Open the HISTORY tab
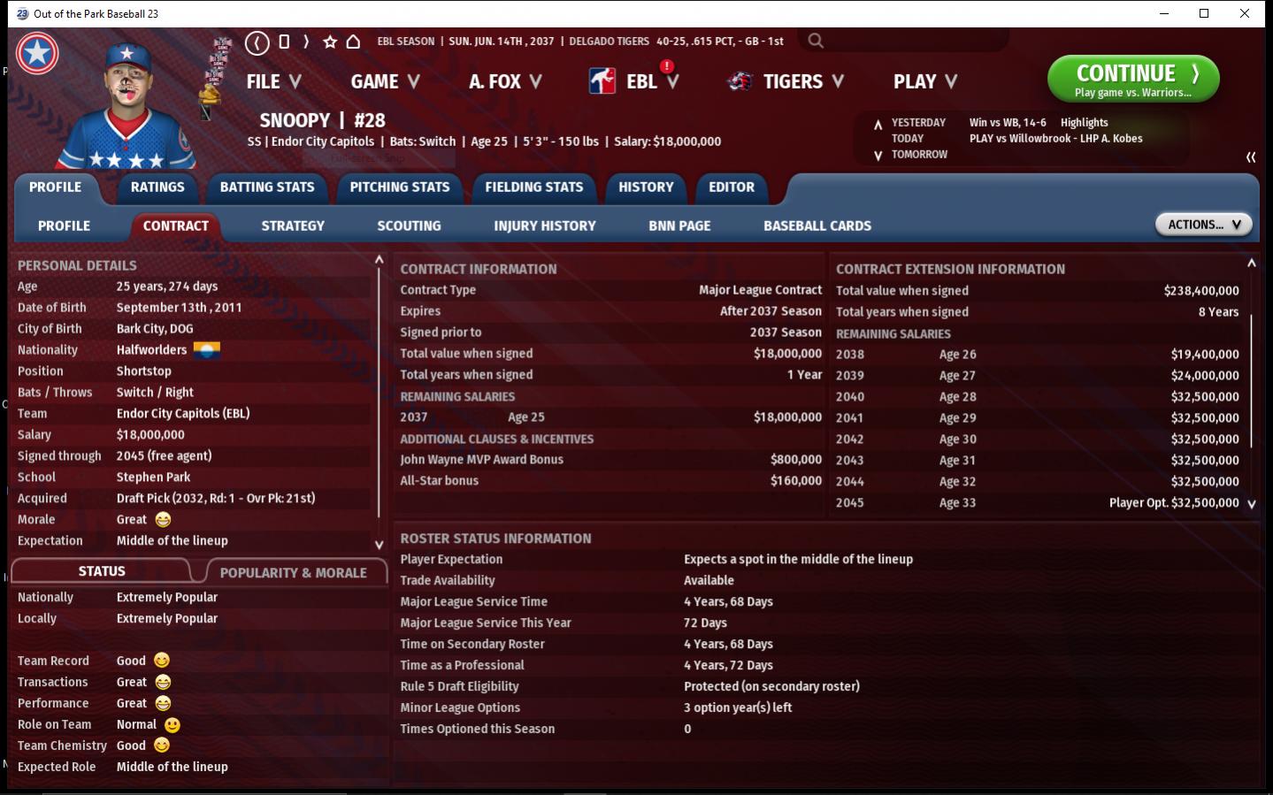The width and height of the screenshot is (1273, 795). (646, 187)
